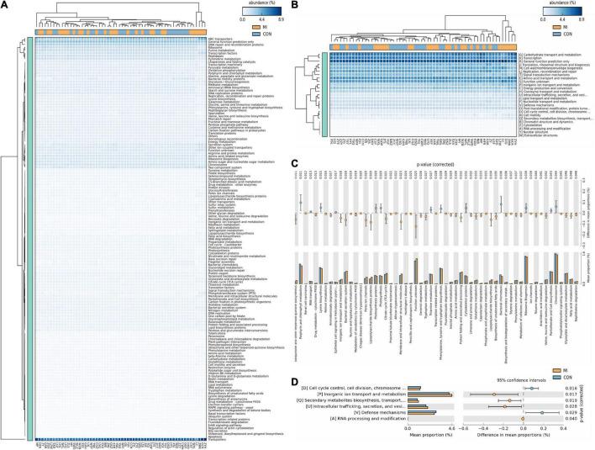Image resolution: width=595 pixels, height=450 pixels.
Task: Click the abundance color bar above panel A
Action: 262,12
